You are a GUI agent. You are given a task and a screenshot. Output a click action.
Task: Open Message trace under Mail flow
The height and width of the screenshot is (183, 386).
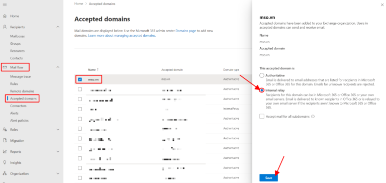tap(21, 76)
